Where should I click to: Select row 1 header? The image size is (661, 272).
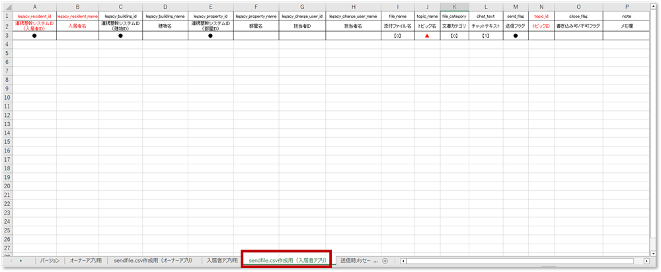7,16
